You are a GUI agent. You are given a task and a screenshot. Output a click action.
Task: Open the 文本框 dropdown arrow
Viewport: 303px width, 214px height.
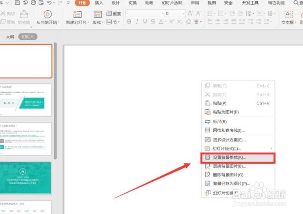(x=296, y=22)
